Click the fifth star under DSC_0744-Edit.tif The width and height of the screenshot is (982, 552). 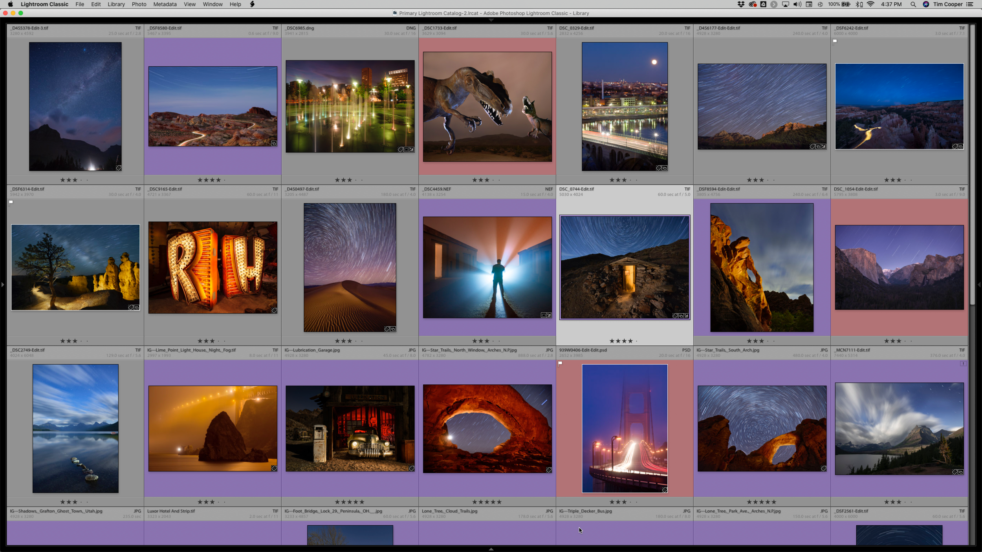coord(637,341)
